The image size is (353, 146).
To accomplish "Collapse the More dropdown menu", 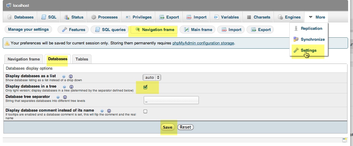I will click(316, 17).
